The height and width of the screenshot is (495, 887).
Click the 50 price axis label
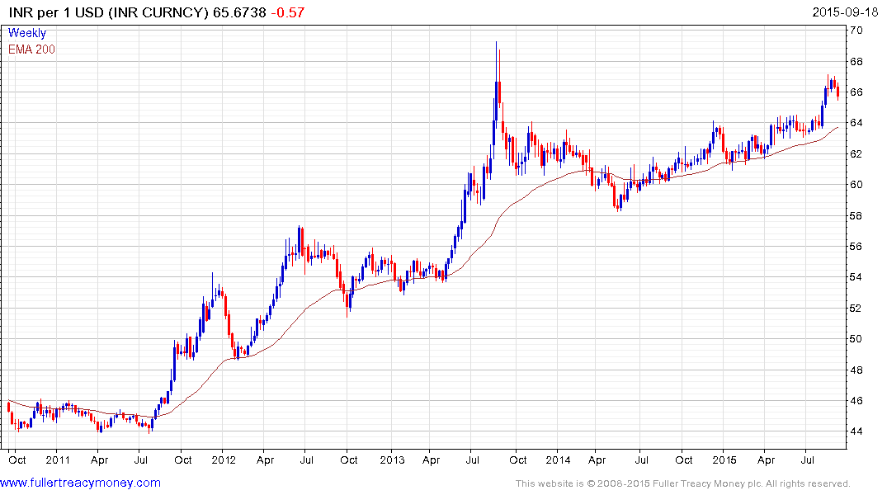point(856,339)
